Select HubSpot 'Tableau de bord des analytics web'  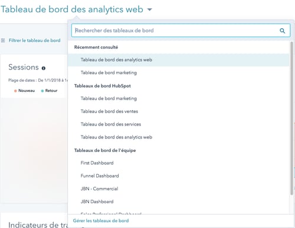tap(179, 137)
